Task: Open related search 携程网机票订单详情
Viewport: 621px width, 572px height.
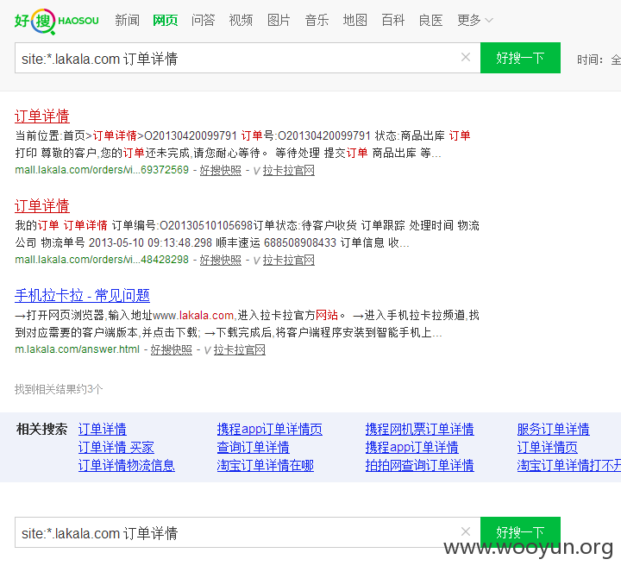Action: [x=420, y=429]
